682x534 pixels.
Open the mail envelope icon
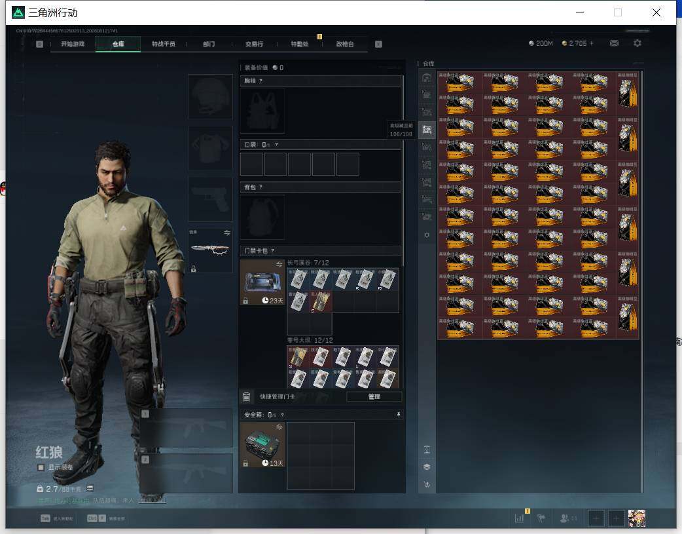(614, 43)
